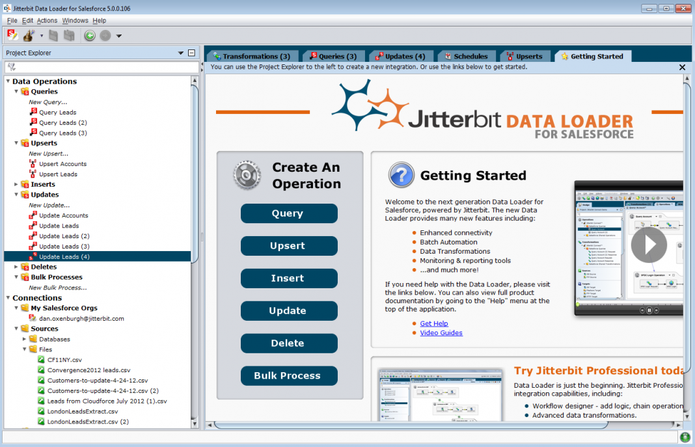Image resolution: width=695 pixels, height=447 pixels.
Task: Click the blue question mark help icon
Action: click(x=401, y=175)
